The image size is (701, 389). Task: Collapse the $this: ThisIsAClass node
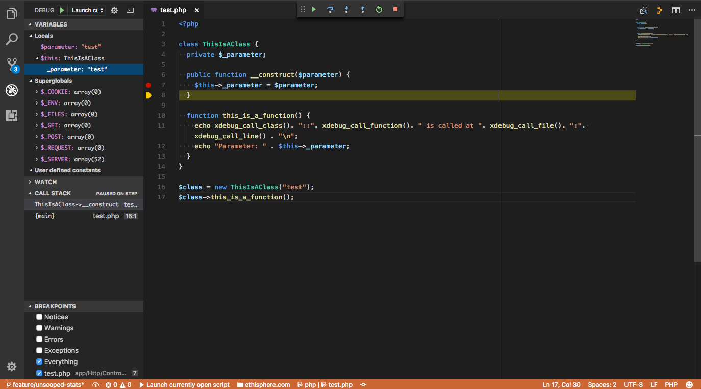pos(84,58)
